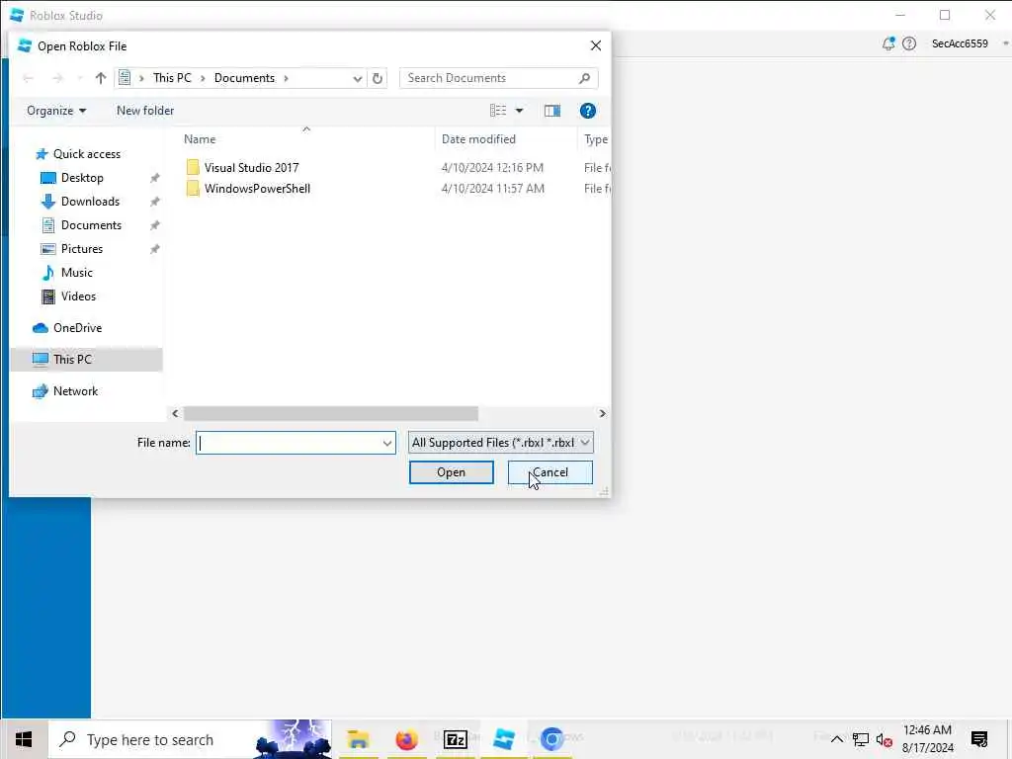1012x759 pixels.
Task: Expand chevron after Documents in breadcrumb
Action: pos(286,78)
